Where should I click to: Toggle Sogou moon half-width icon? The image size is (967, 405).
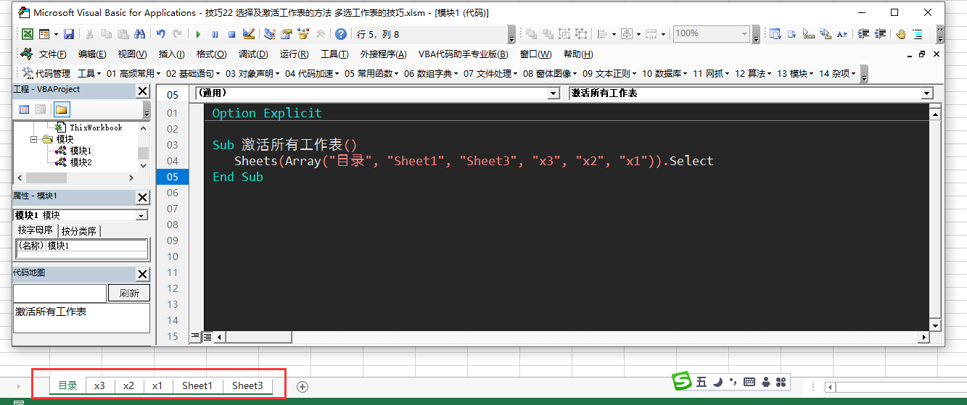click(717, 382)
